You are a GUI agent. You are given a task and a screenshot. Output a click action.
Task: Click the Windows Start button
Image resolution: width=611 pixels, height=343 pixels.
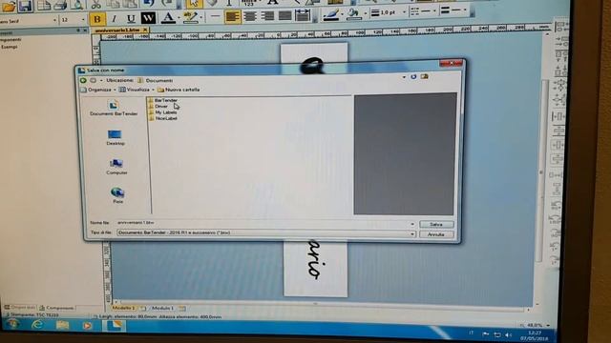(x=12, y=324)
